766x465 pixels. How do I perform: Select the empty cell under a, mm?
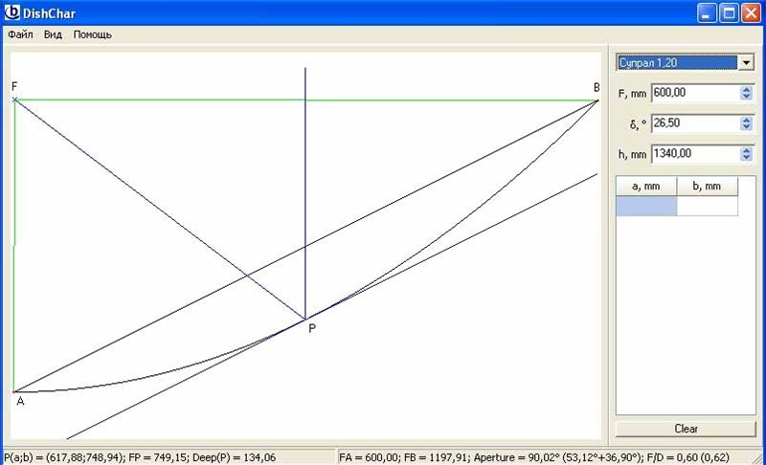click(x=646, y=206)
